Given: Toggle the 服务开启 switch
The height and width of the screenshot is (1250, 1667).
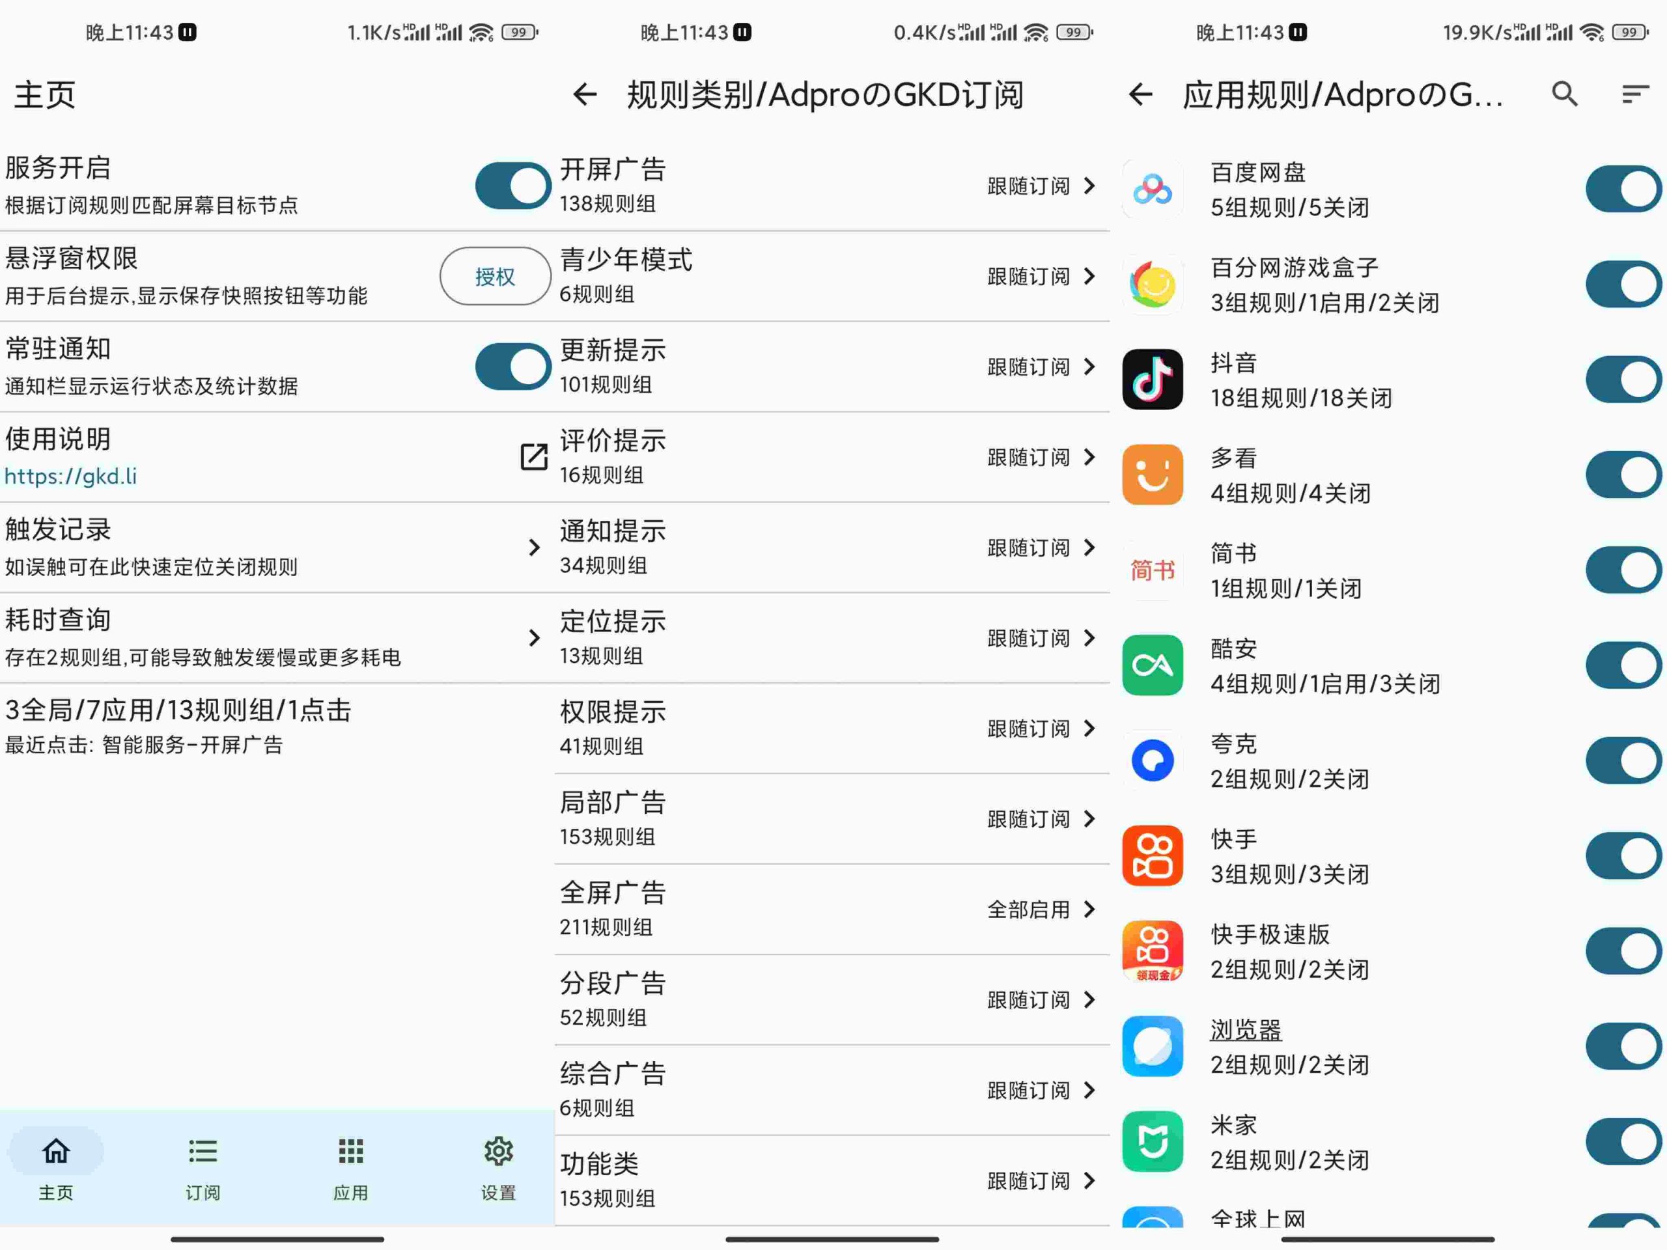Looking at the screenshot, I should coord(512,186).
